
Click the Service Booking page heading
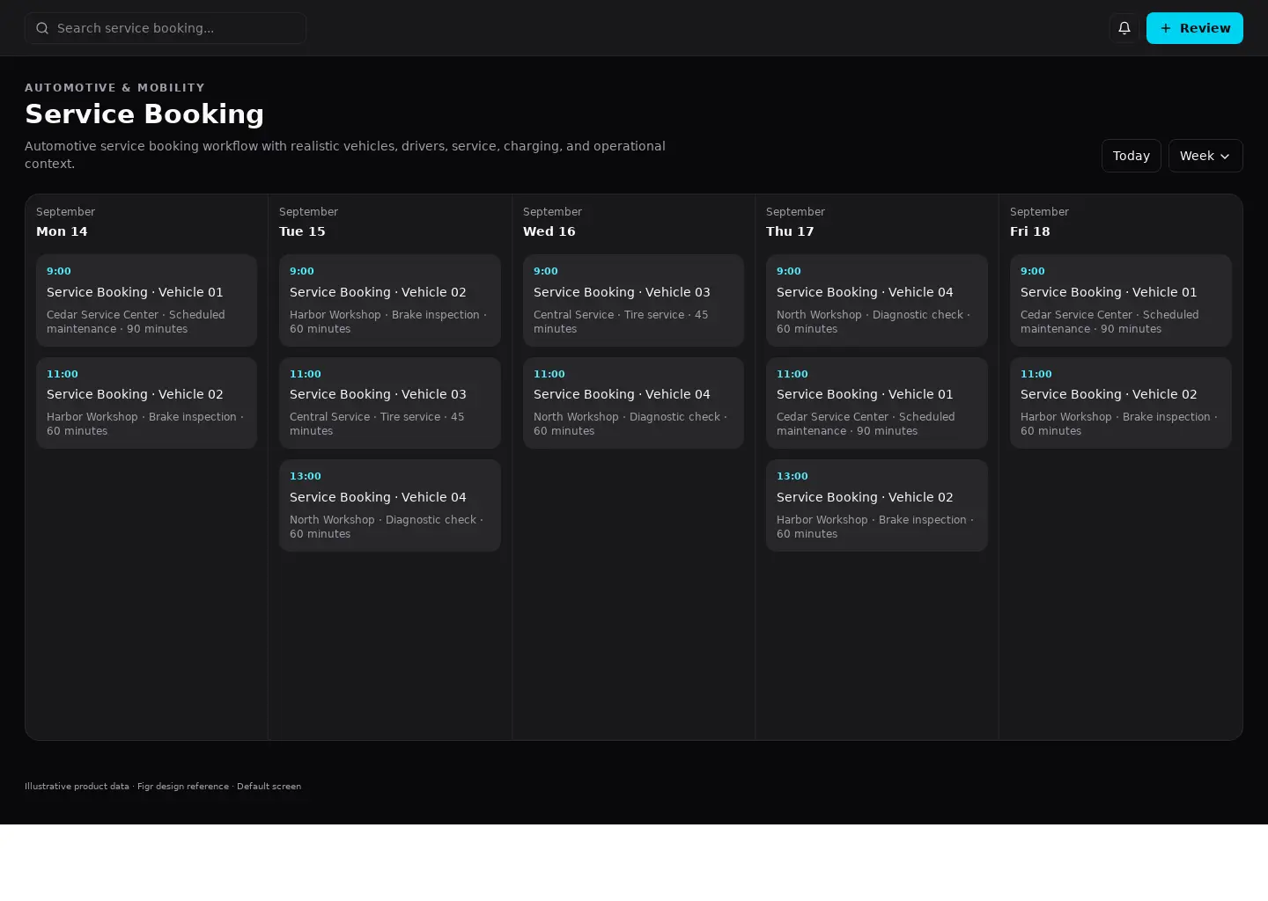pyautogui.click(x=144, y=114)
